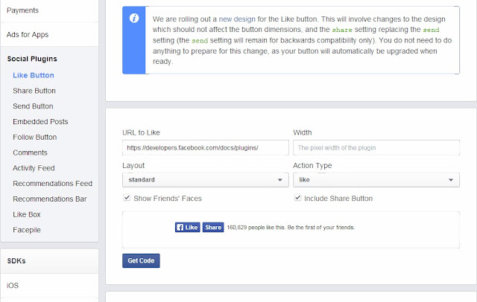Viewport: 477px width, 302px height.
Task: Select the SDKs section heading
Action: tap(16, 261)
